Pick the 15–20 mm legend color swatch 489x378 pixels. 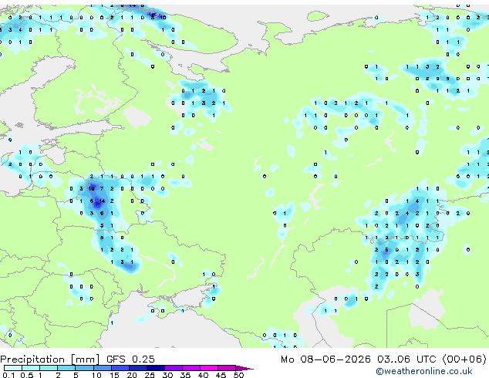(x=120, y=368)
